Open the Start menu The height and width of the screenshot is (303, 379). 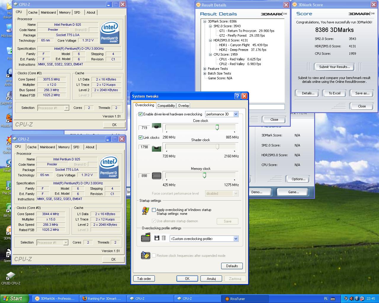tap(14, 299)
